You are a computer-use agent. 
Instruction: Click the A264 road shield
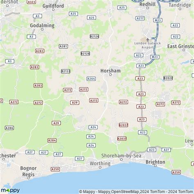pyautogui.click(x=91, y=79)
